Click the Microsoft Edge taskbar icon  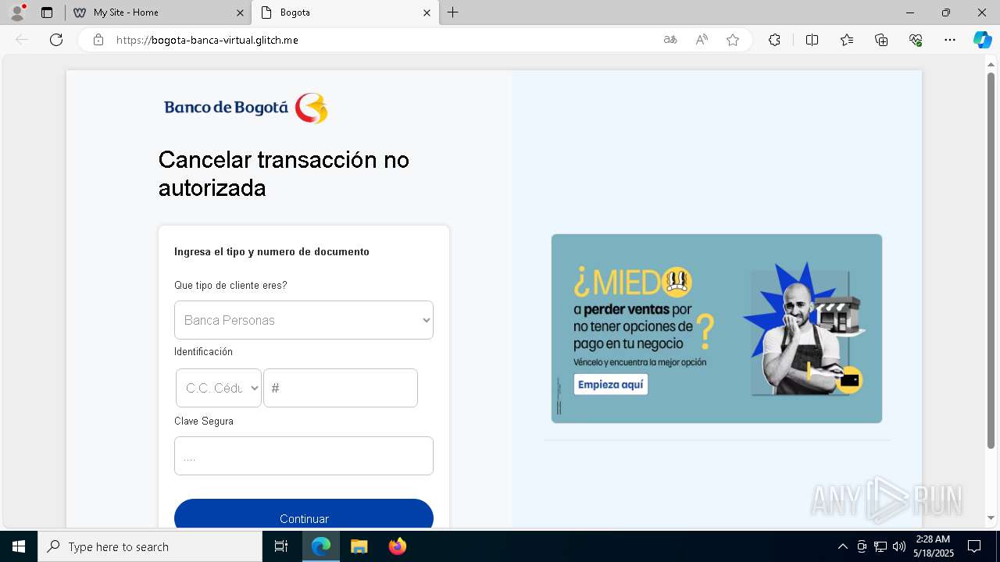point(321,546)
